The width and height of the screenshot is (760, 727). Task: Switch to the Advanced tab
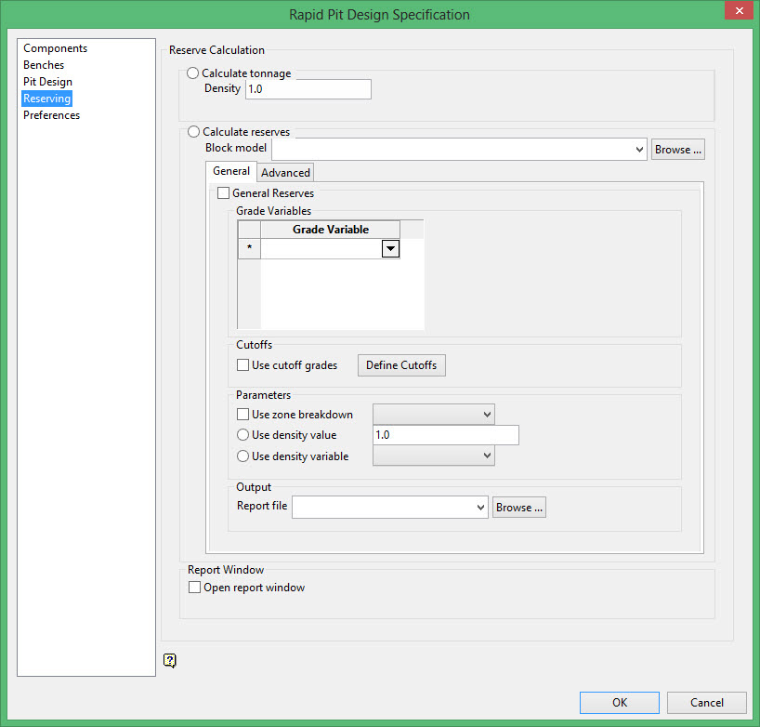coord(286,173)
